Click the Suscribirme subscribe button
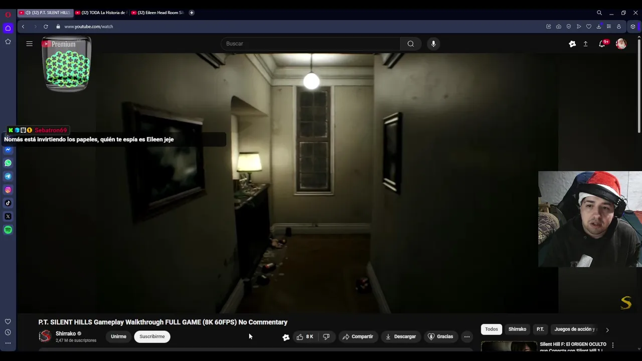 tap(152, 336)
